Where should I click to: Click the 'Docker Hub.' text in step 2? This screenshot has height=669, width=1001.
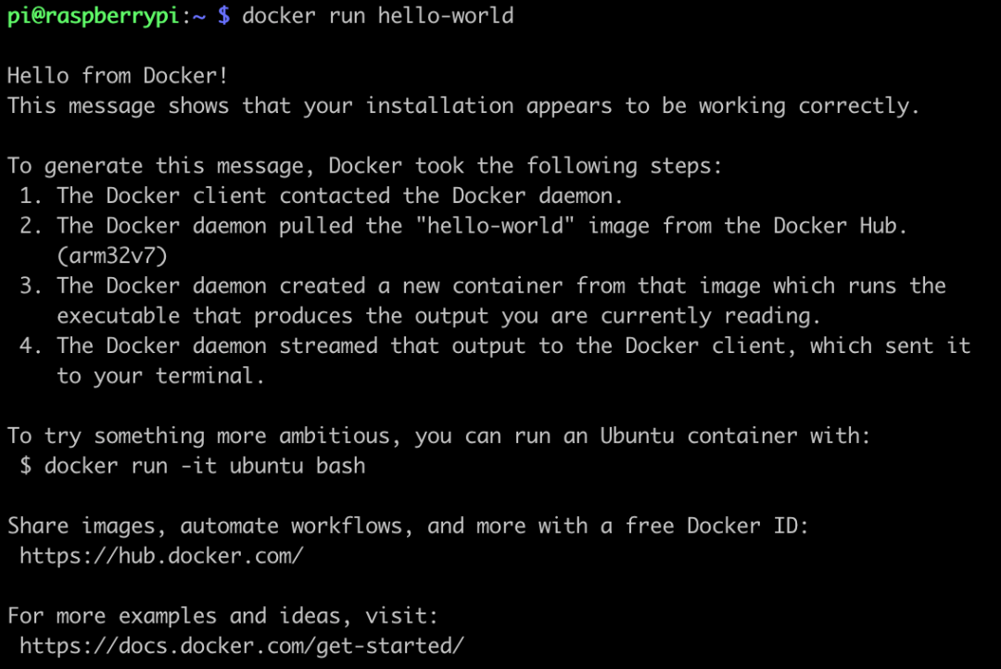click(x=840, y=226)
